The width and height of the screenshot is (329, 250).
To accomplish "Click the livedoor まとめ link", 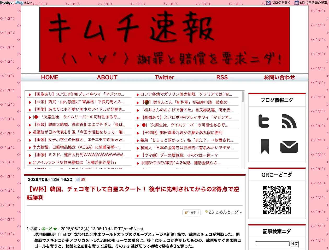I will pyautogui.click(x=28, y=3).
